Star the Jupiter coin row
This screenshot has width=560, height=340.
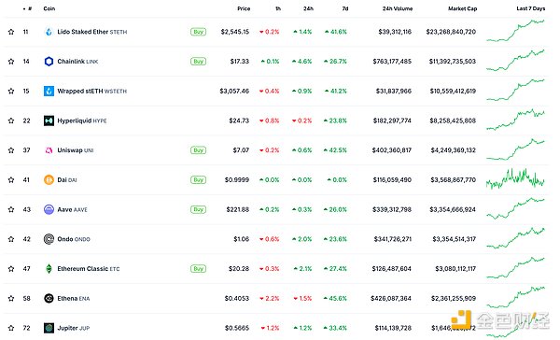tap(11, 328)
